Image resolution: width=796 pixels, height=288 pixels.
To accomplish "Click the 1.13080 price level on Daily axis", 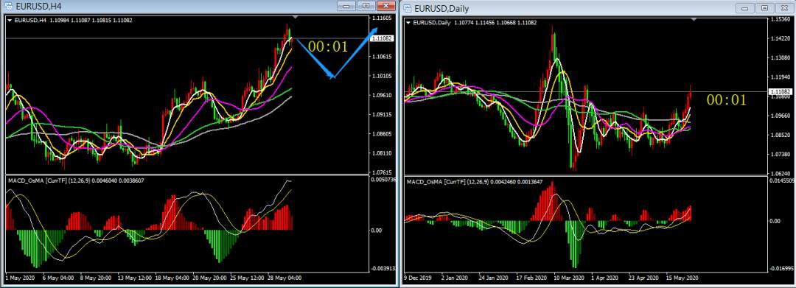I will tap(780, 57).
